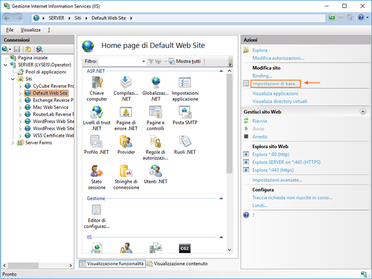Open the CGI feature icon
Image resolution: width=372 pixels, height=279 pixels.
point(185,248)
